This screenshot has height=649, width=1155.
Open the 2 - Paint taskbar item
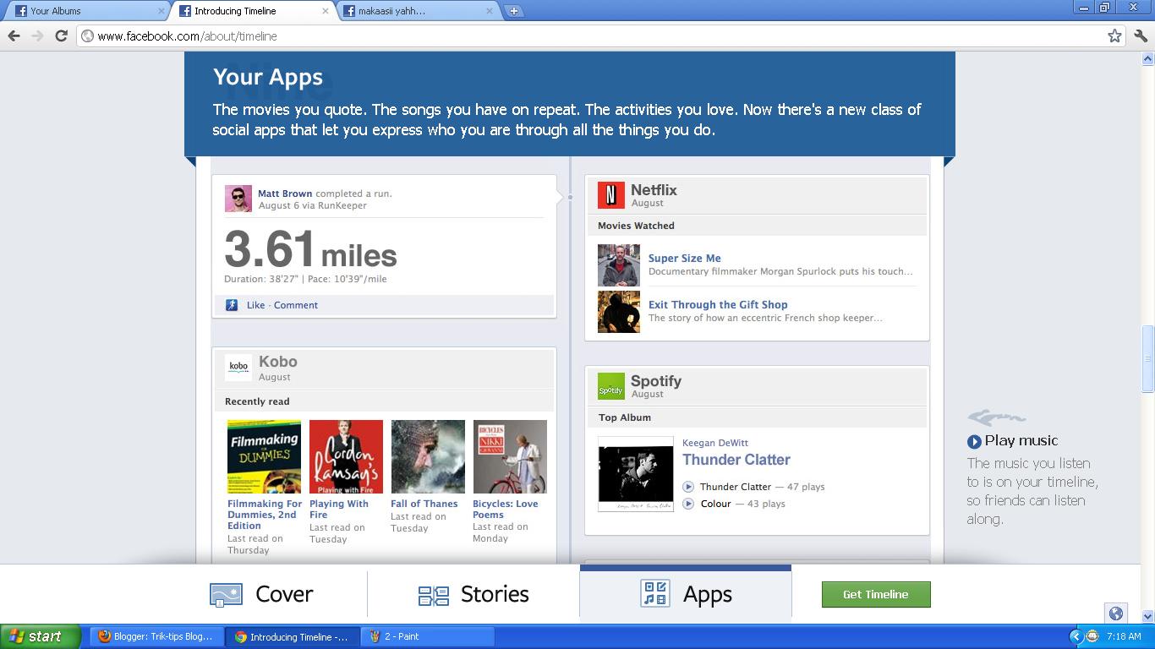coord(427,636)
